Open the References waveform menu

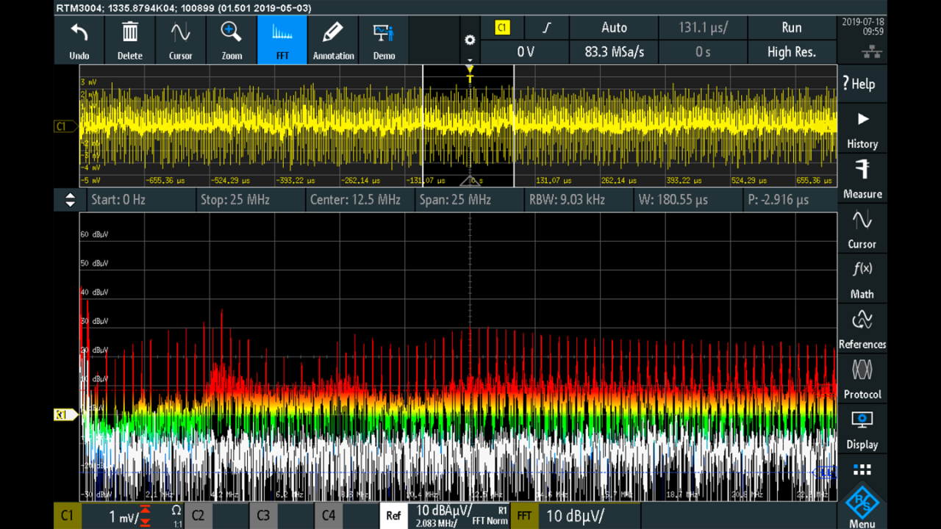pyautogui.click(x=862, y=329)
